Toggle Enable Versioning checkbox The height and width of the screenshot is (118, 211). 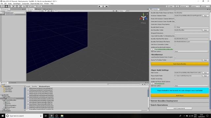tap(175, 79)
